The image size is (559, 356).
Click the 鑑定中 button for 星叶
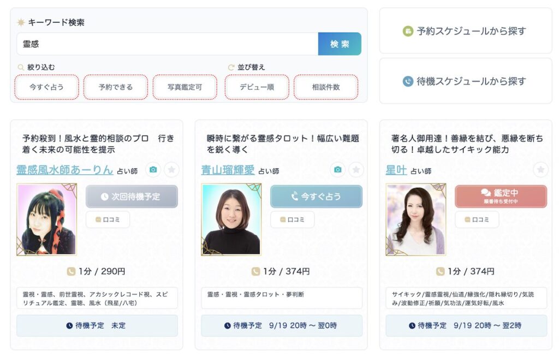click(501, 196)
